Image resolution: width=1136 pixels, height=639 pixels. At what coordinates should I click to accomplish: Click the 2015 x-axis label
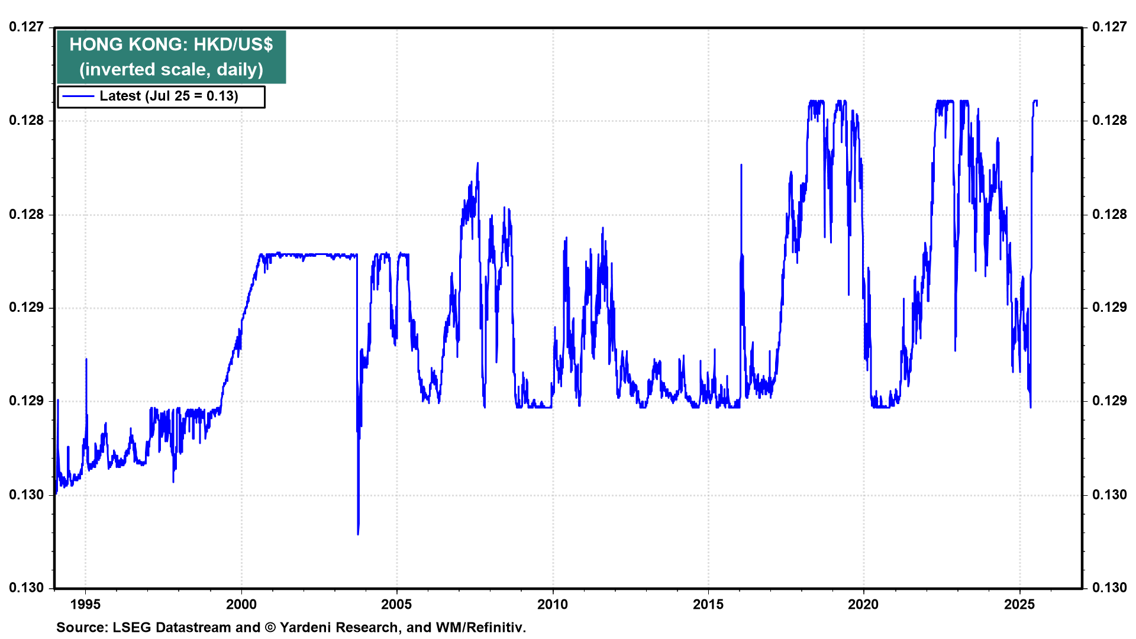click(708, 605)
